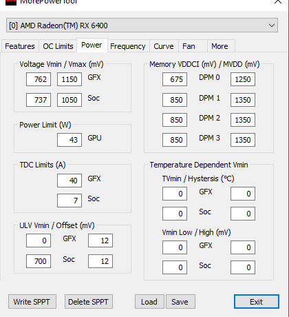
Task: Go to the Fan tab
Action: [x=193, y=46]
